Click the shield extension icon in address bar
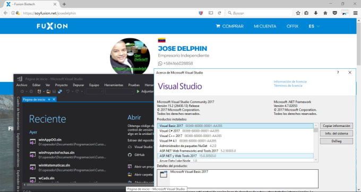Viewport: 361px width, 192px height. pos(201,13)
